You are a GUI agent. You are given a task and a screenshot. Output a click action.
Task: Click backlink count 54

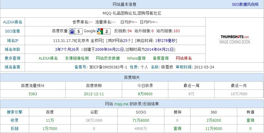[x=130, y=31]
